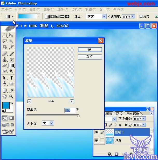Select the Lasso tool
Image resolution: width=158 pixels, height=160 pixels.
click(x=4, y=41)
